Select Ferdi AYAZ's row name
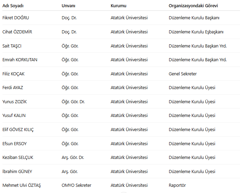 (13, 88)
